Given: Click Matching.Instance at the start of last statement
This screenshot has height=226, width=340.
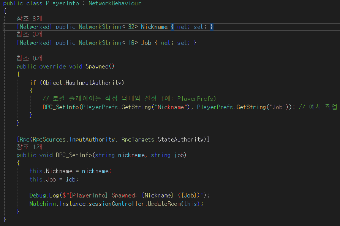Looking at the screenshot, I should point(58,204).
